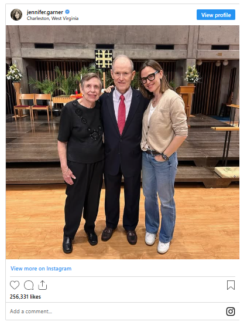Like the post with the heart icon

pos(15,285)
